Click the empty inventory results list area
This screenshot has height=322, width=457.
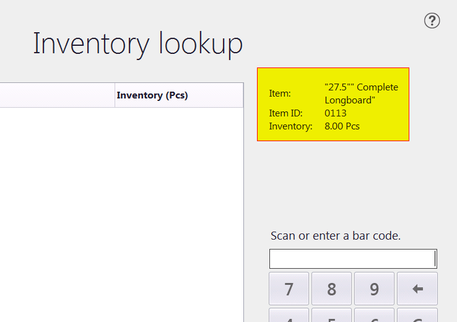121,211
